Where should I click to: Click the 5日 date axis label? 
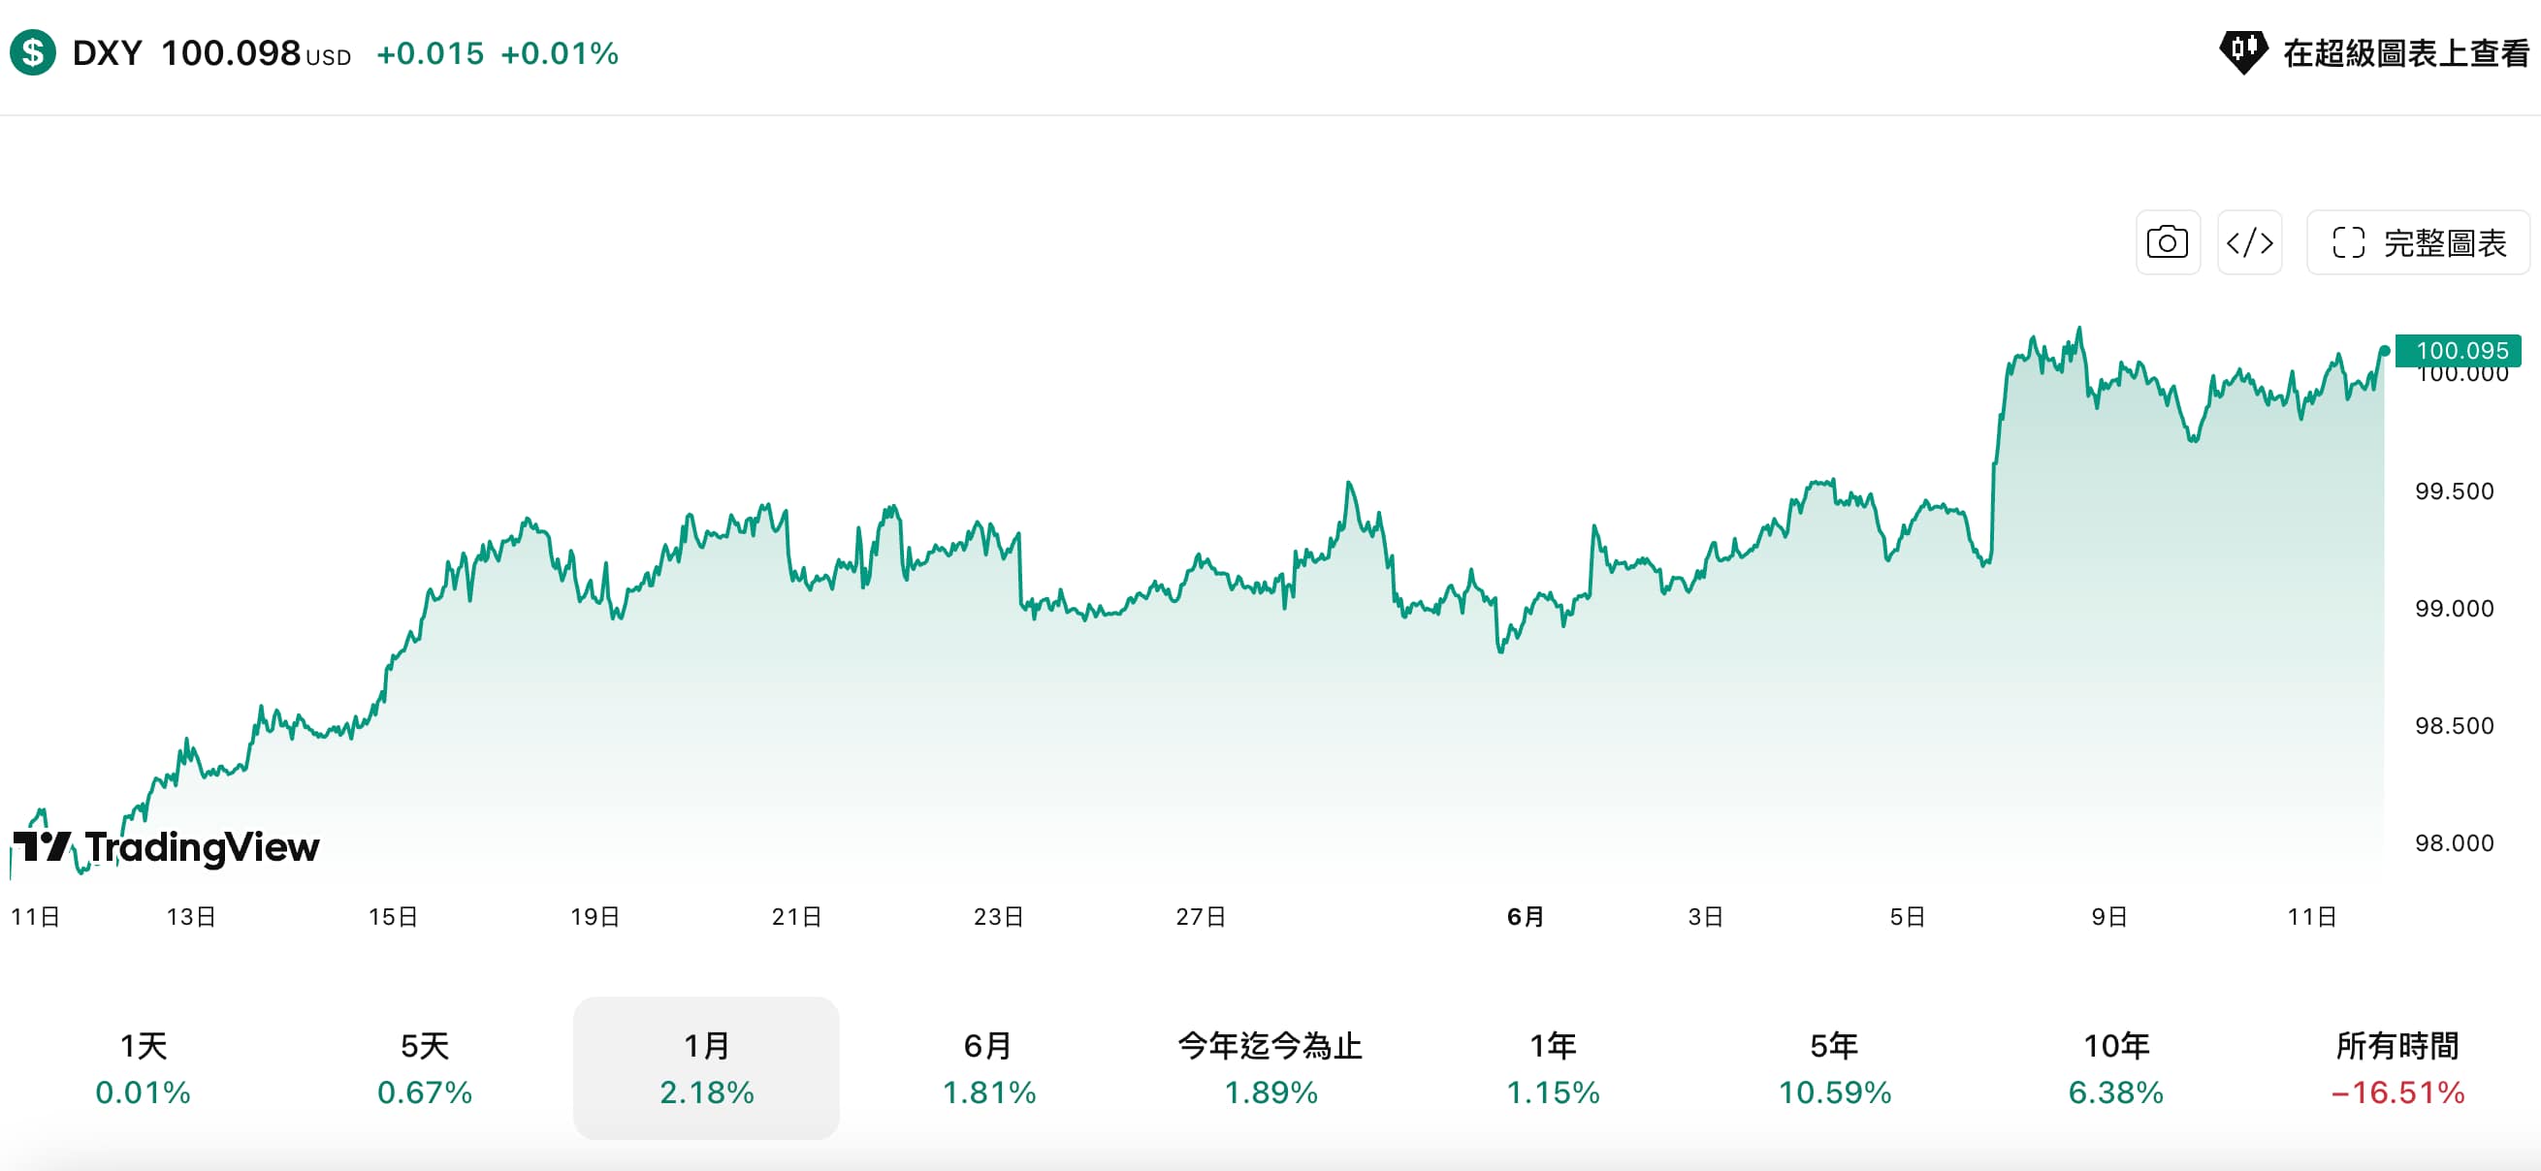1908,917
